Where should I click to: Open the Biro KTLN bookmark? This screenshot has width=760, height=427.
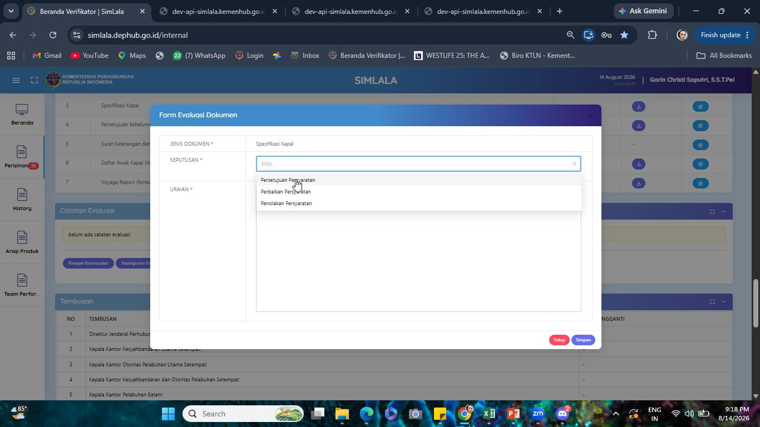coord(537,56)
